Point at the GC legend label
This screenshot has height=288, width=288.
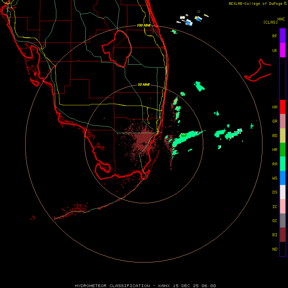pyautogui.click(x=275, y=221)
